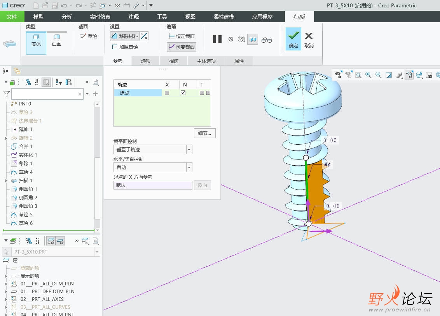
Task: Open the 分析 ribbon tab
Action: click(x=66, y=17)
